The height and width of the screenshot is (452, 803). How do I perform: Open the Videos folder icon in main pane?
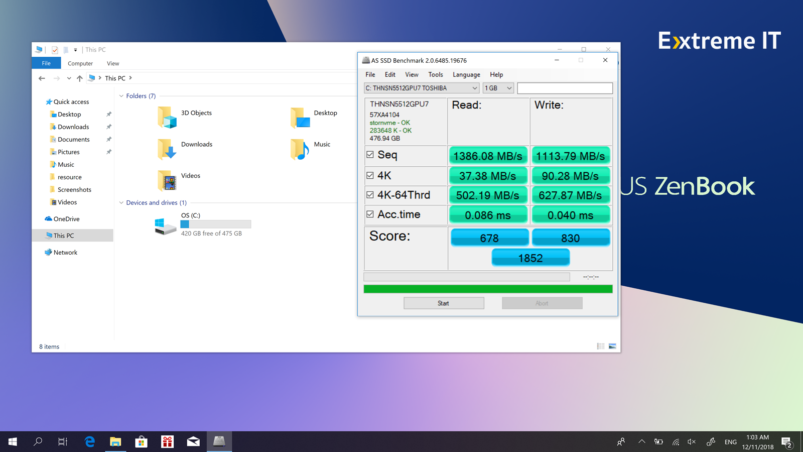pyautogui.click(x=167, y=180)
